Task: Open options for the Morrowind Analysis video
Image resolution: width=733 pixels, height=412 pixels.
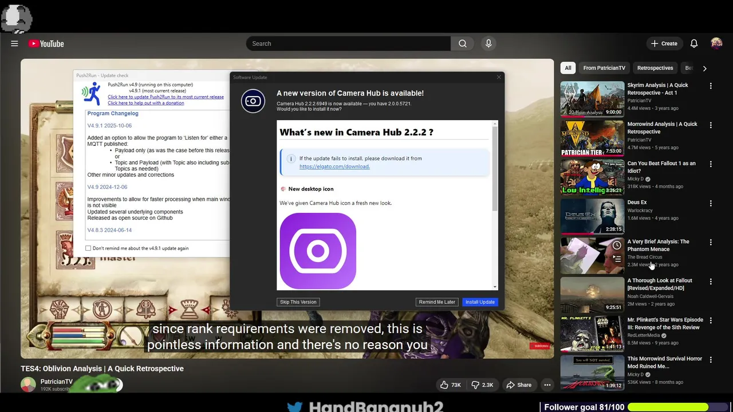Action: (711, 125)
